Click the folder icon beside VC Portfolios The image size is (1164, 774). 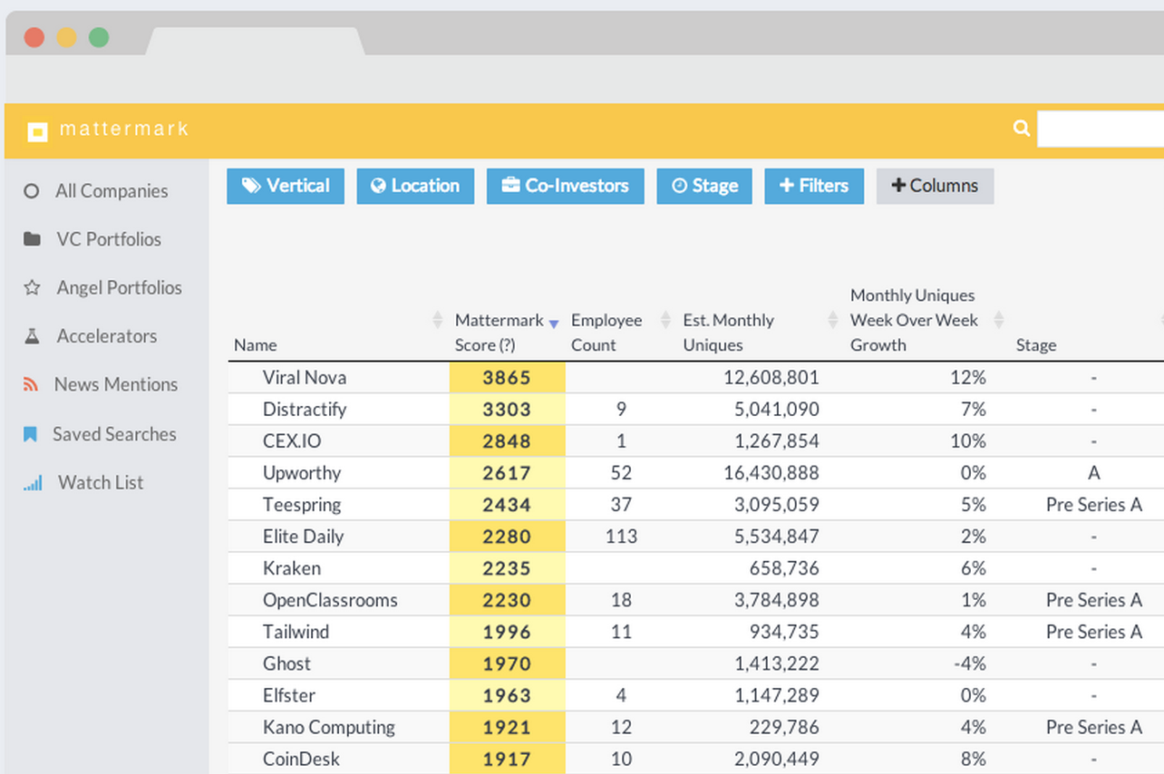pos(32,239)
